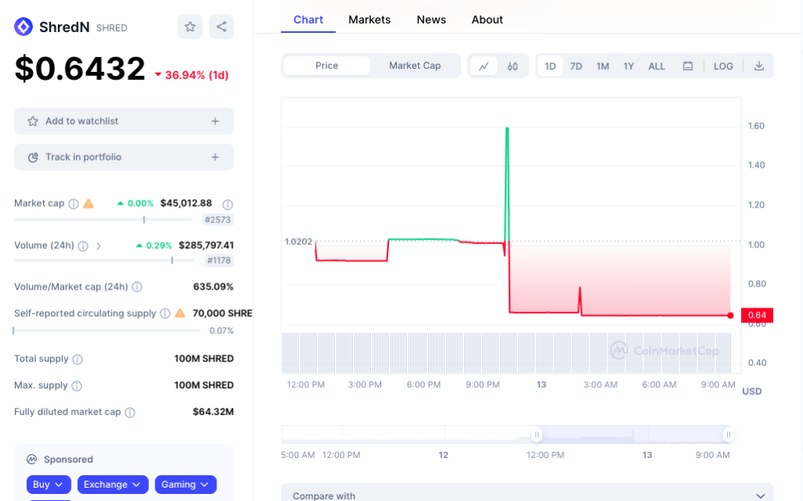Click Add to watchlist
This screenshot has height=501, width=803.
point(123,121)
